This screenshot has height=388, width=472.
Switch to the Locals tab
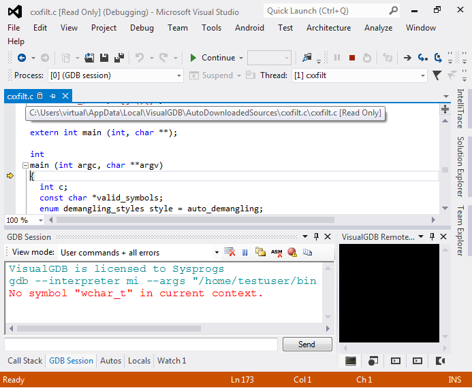139,361
